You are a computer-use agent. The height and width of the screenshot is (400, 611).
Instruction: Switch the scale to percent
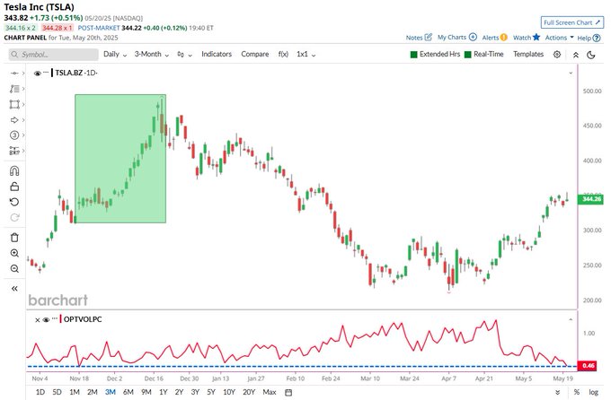pos(576,392)
